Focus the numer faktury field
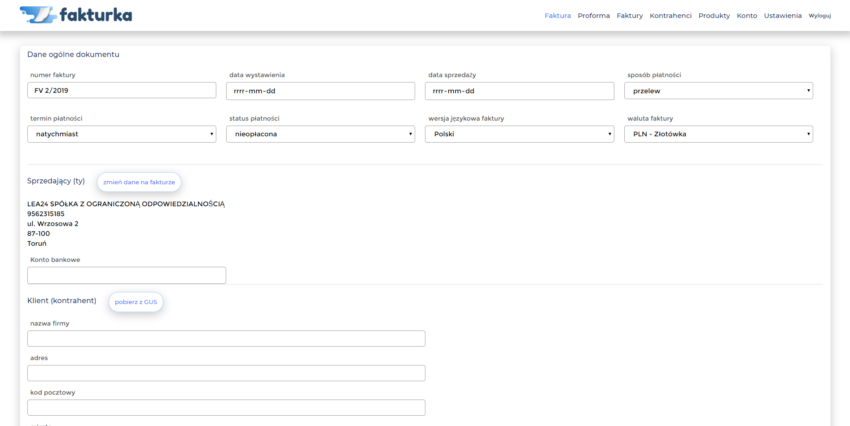This screenshot has height=426, width=850. [122, 90]
